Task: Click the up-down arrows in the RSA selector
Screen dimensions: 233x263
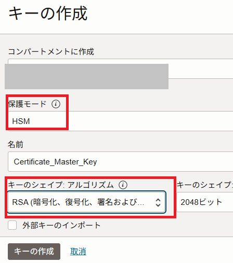Action: 158,202
